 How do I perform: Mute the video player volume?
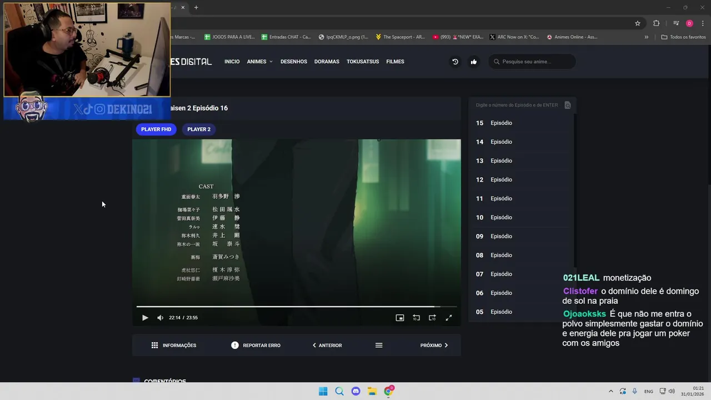(160, 318)
